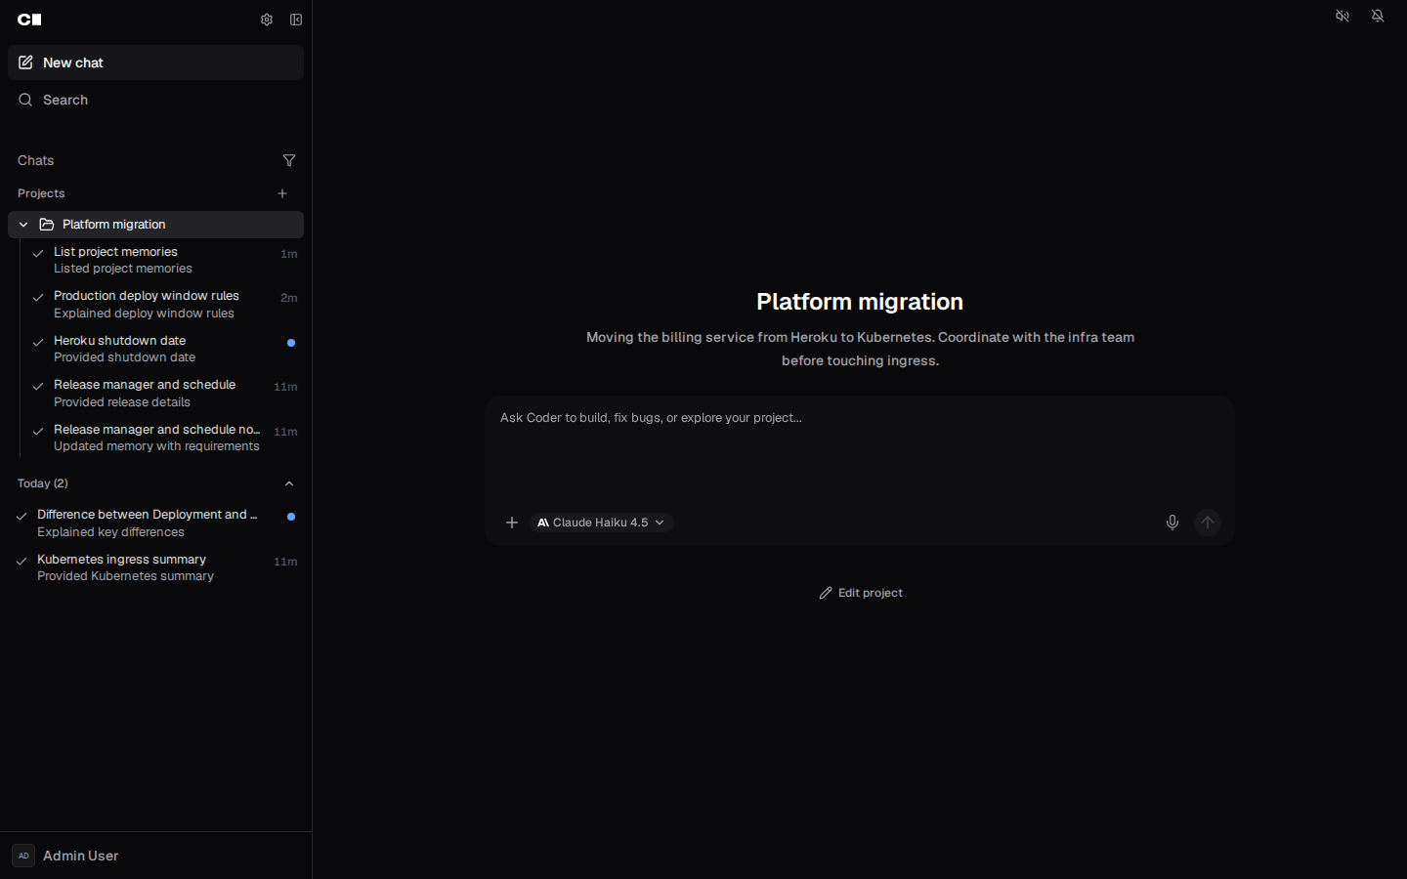Add an attachment with the plus button

512,523
